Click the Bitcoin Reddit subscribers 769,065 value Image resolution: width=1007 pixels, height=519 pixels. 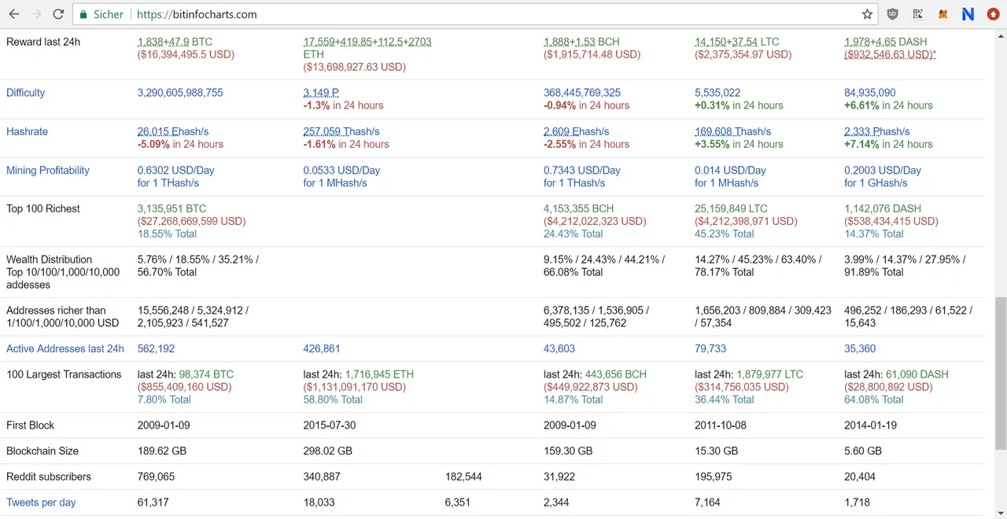[156, 477]
